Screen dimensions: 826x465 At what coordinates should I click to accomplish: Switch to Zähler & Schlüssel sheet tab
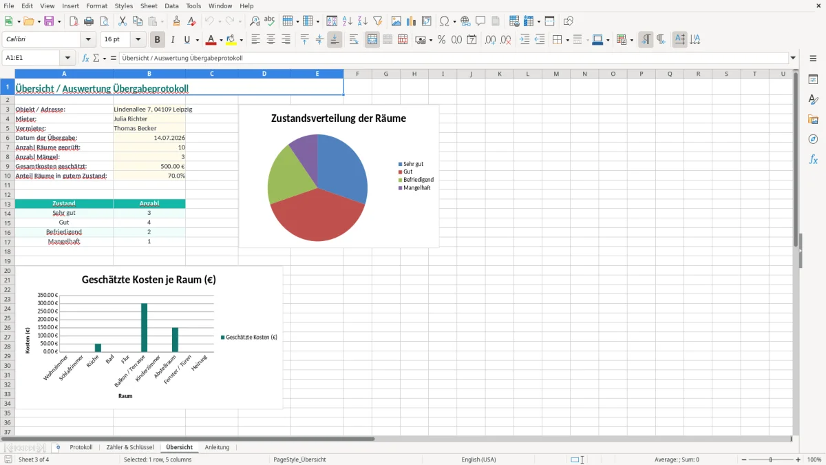pyautogui.click(x=130, y=447)
